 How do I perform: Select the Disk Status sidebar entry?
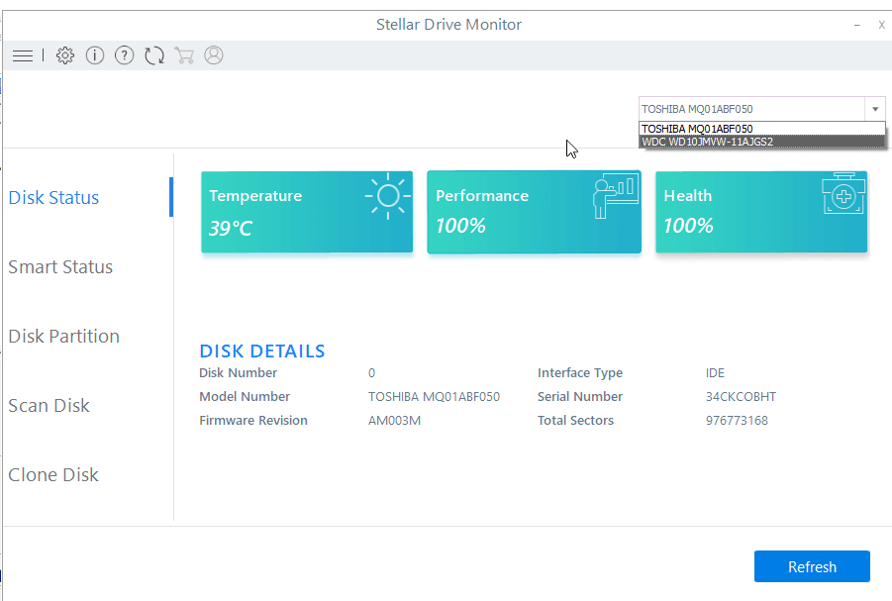coord(53,197)
